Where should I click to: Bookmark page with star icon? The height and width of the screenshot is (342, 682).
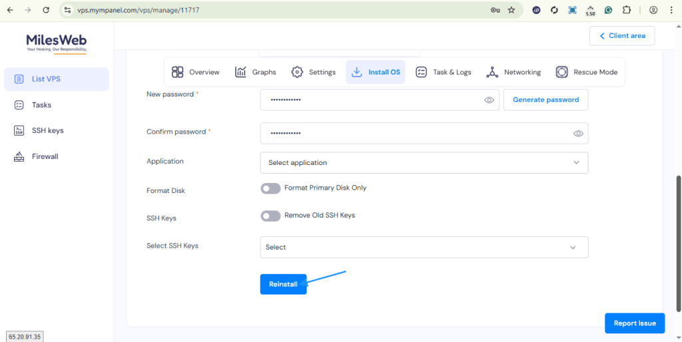(x=511, y=10)
